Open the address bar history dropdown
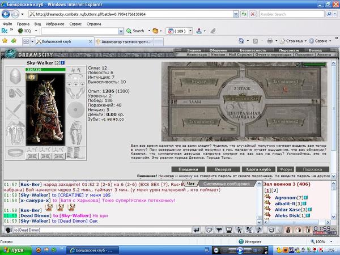 (236, 14)
